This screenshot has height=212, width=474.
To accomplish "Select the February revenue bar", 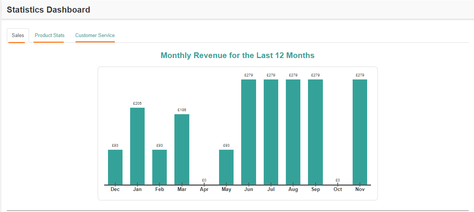I will pyautogui.click(x=160, y=167).
